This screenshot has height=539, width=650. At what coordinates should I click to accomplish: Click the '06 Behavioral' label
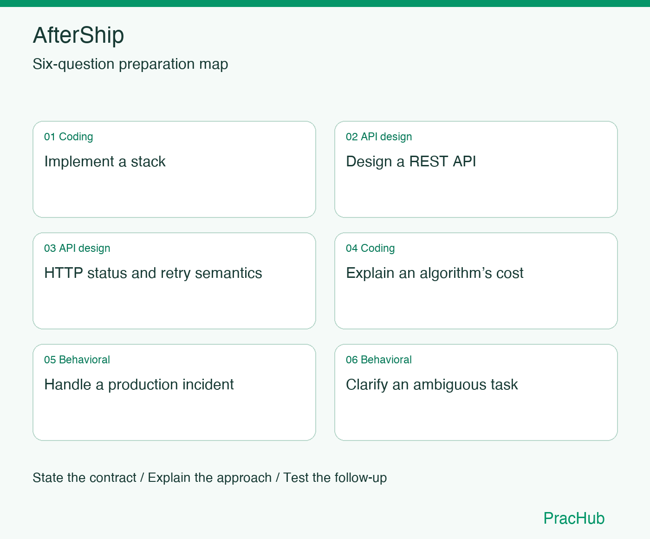[379, 360]
